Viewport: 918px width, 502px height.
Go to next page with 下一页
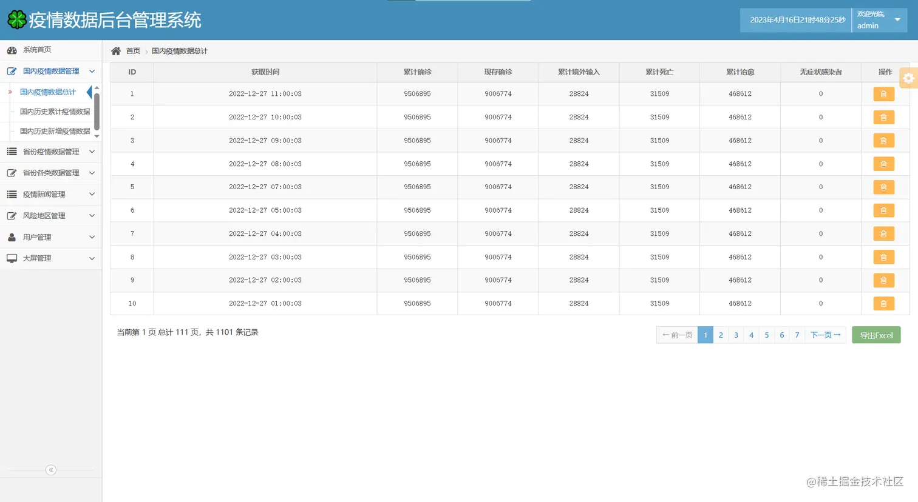click(825, 335)
